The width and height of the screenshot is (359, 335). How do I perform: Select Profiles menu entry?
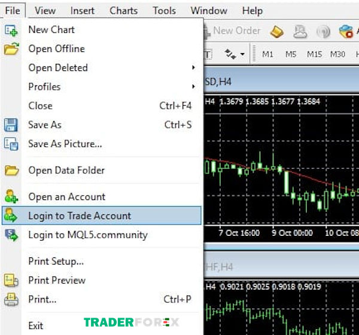point(102,87)
